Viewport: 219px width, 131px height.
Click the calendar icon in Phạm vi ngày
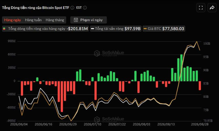coord(76,20)
